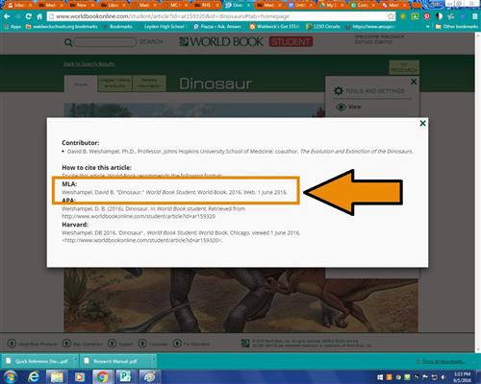Expand the World Book Products footer section
The height and width of the screenshot is (384, 481).
(x=32, y=344)
